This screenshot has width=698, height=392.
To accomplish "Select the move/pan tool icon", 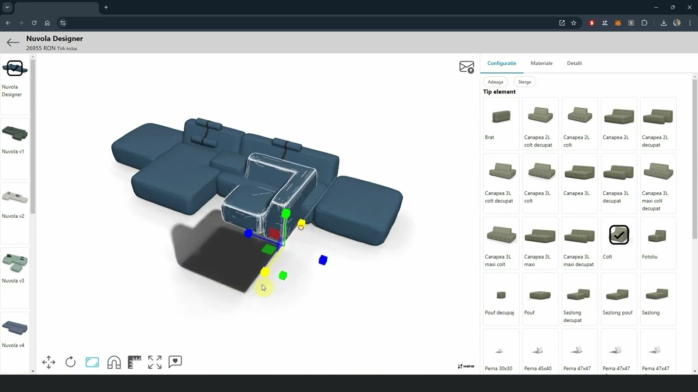I will click(49, 362).
